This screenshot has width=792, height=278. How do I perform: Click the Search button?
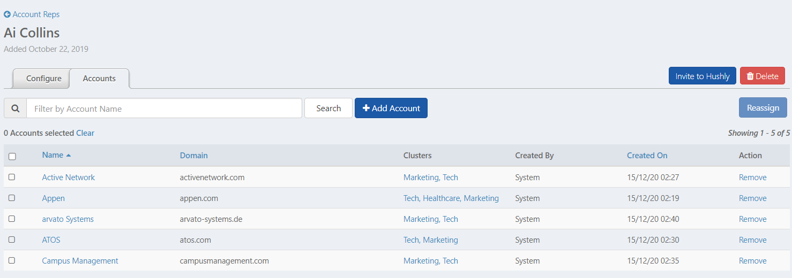[328, 108]
